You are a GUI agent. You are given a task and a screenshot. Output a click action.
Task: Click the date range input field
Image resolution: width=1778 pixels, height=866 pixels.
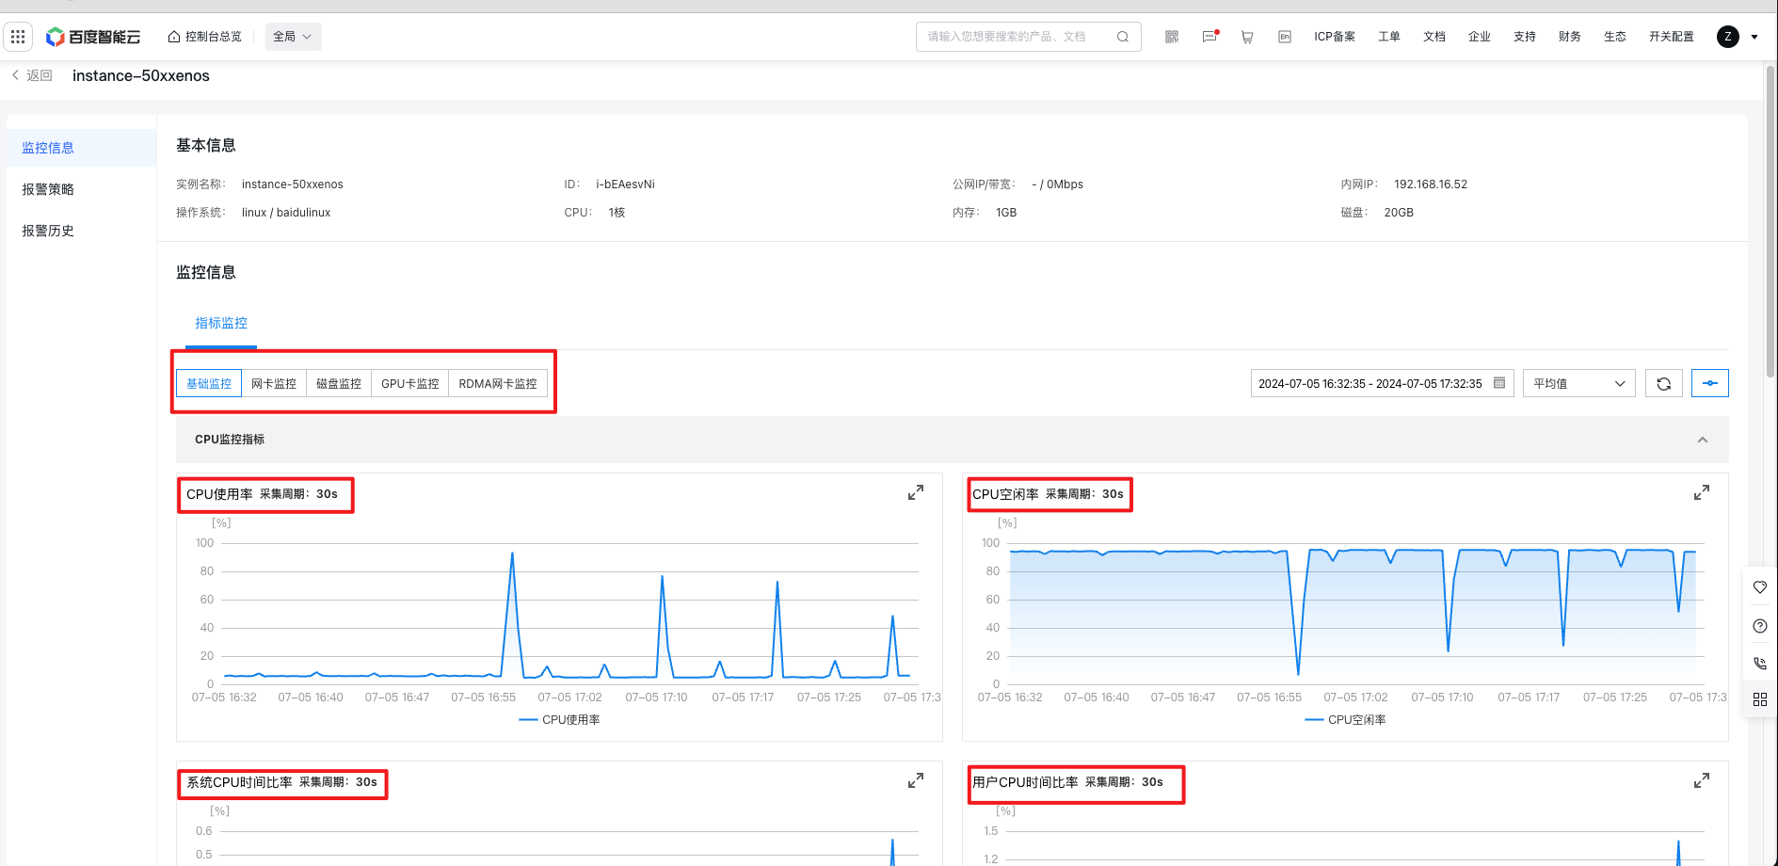[1382, 383]
